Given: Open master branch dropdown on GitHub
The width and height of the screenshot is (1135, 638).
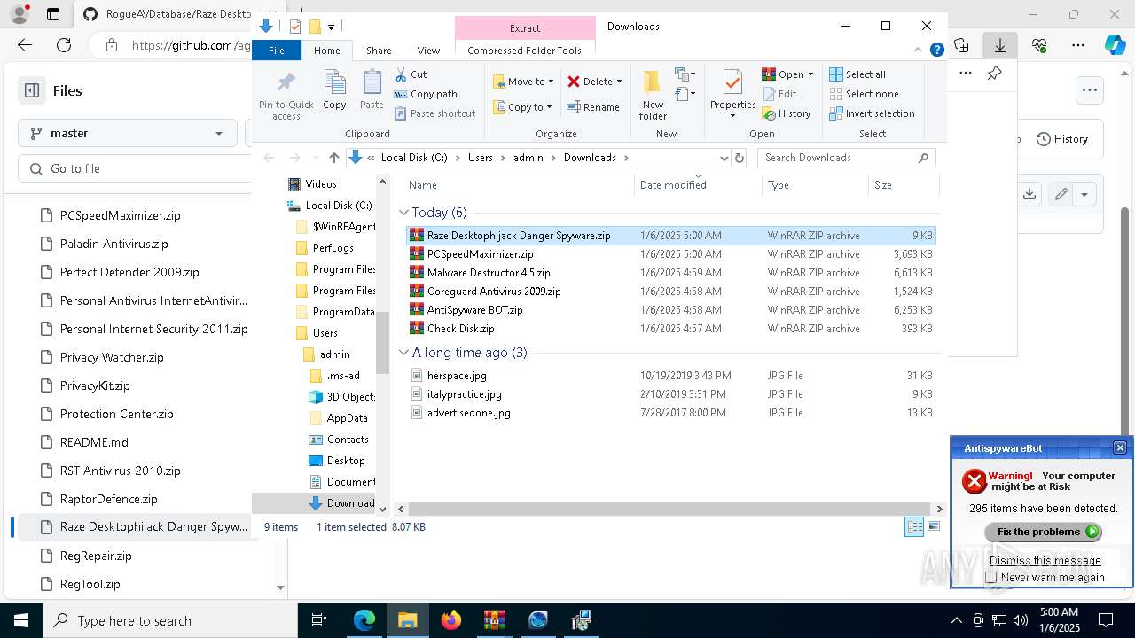Looking at the screenshot, I should 126,133.
